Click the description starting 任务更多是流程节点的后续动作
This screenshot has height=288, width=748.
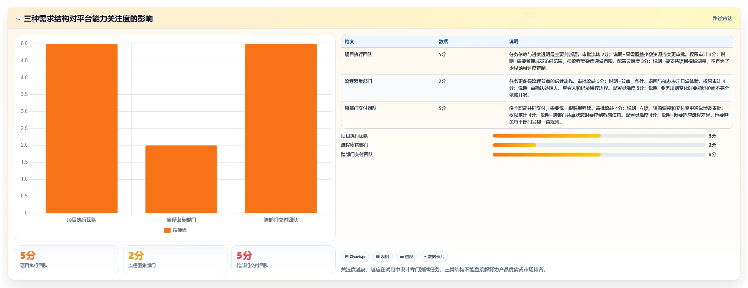tap(619, 88)
